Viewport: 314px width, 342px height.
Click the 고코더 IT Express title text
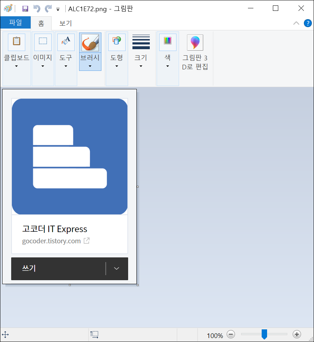pyautogui.click(x=54, y=229)
